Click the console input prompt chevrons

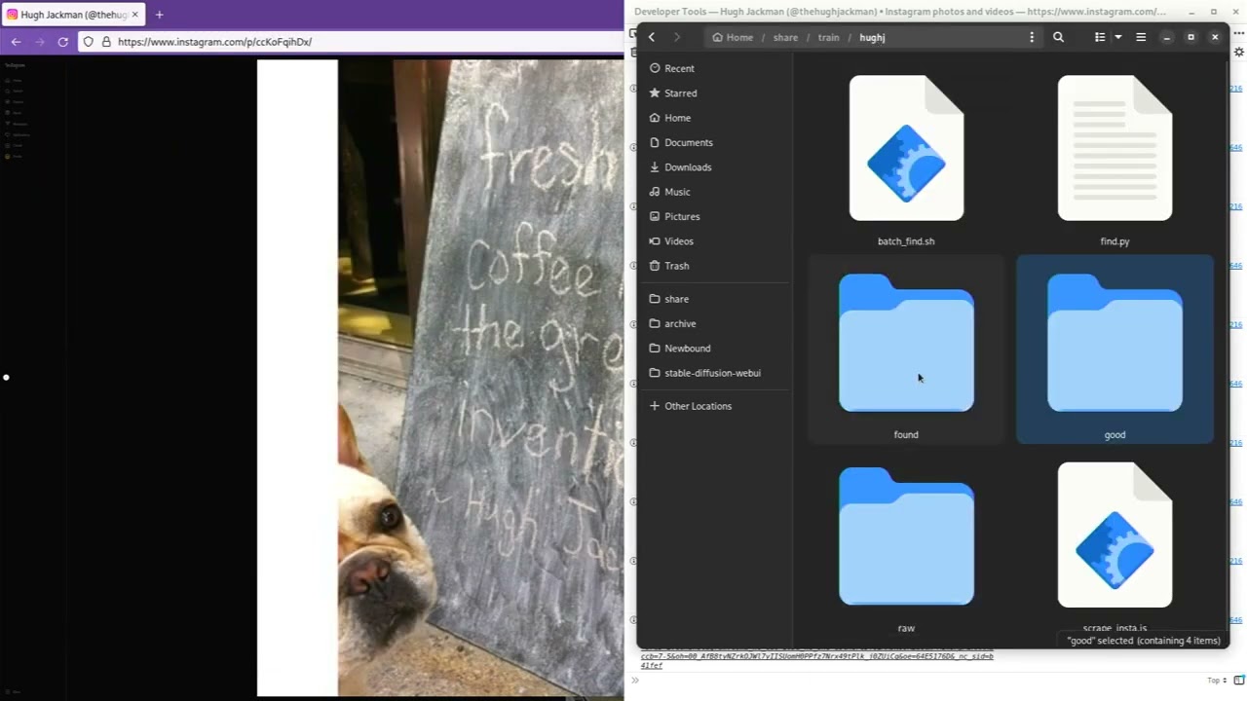coord(635,681)
